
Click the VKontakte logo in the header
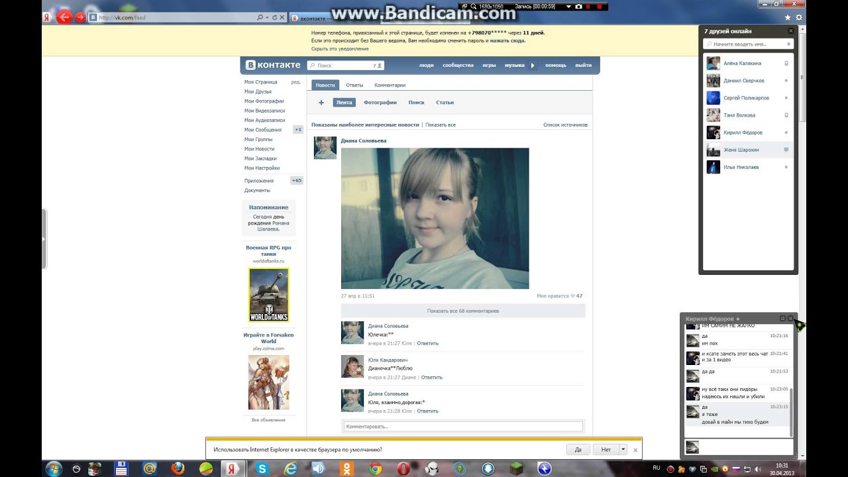click(x=273, y=65)
